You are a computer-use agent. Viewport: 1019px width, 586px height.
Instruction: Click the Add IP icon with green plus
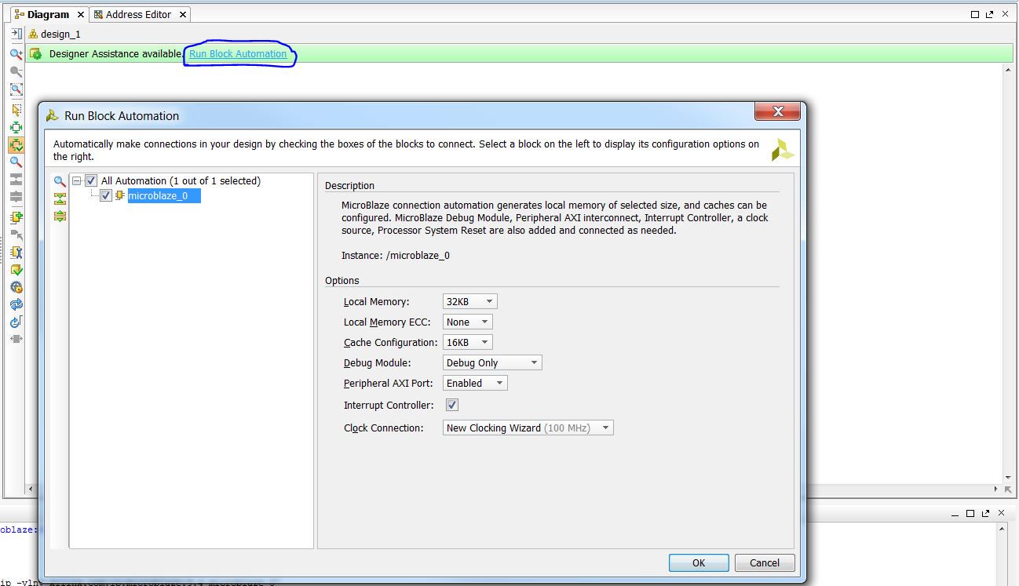16,217
